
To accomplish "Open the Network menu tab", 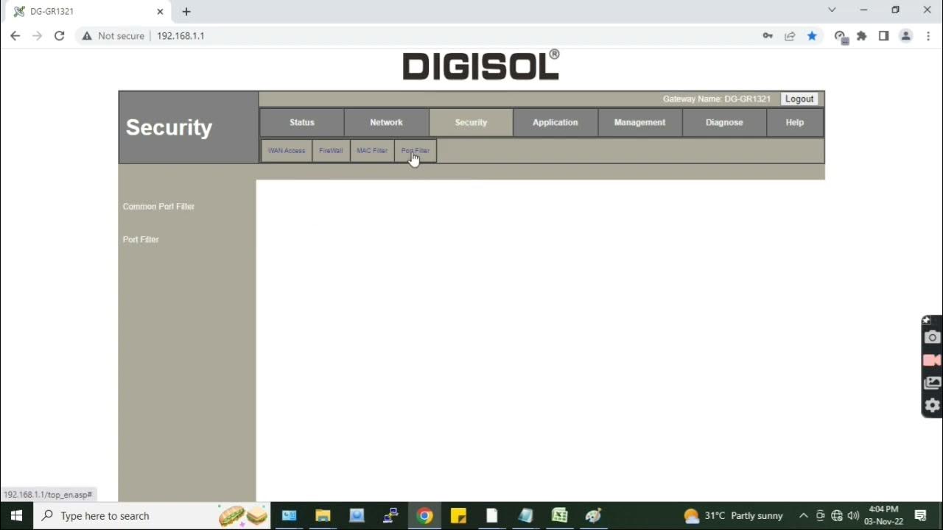I will pyautogui.click(x=387, y=122).
